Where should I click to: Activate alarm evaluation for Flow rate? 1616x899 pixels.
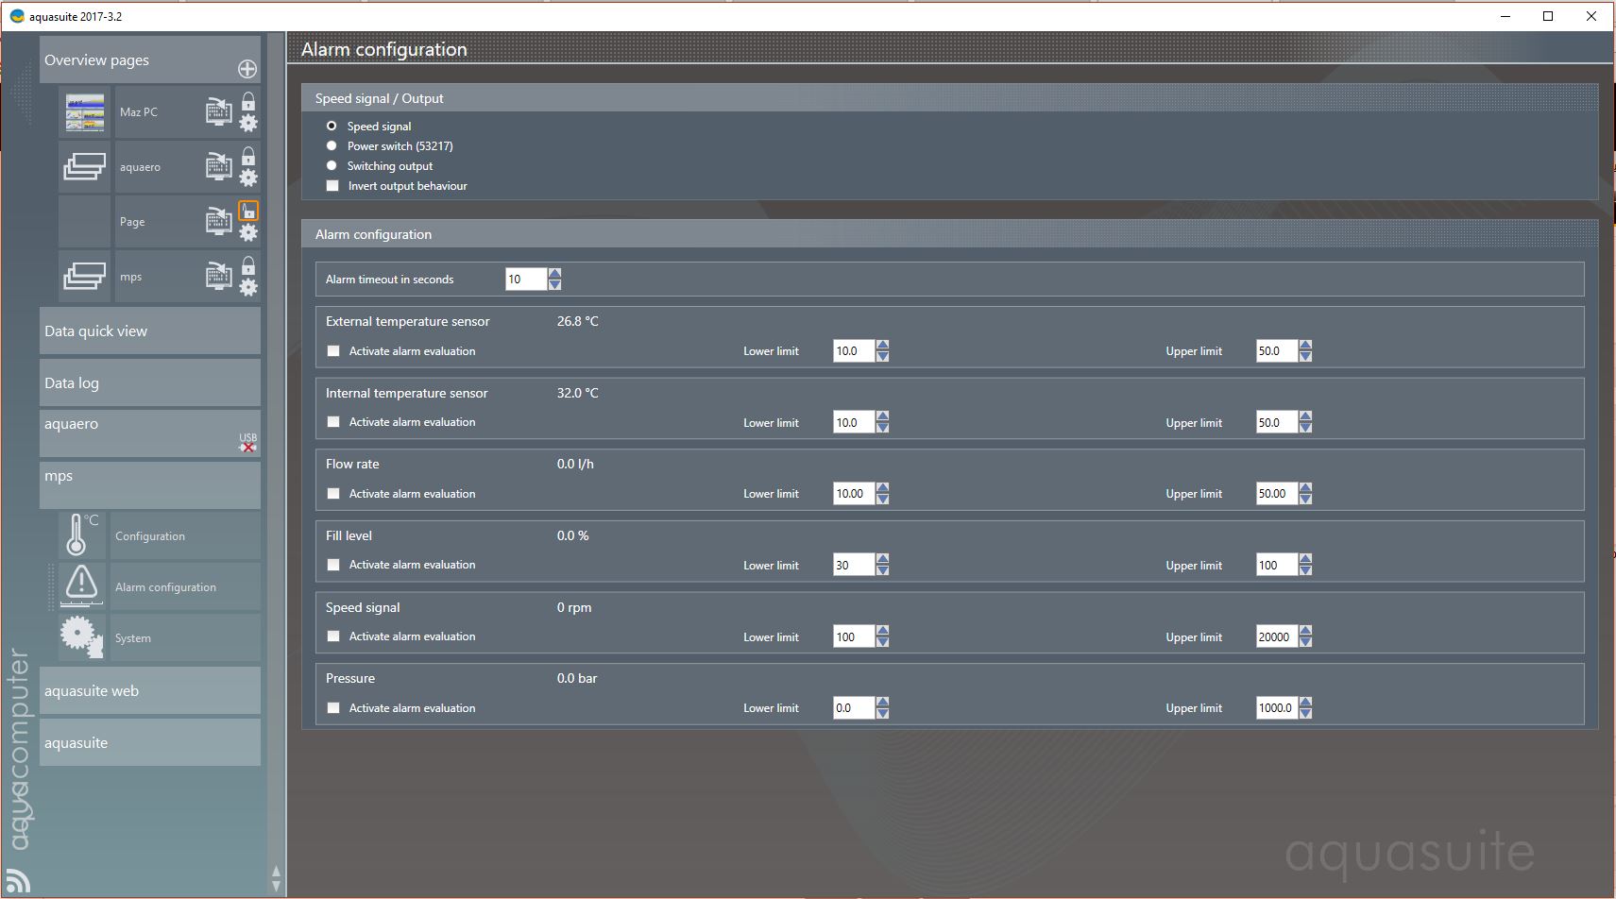[333, 493]
